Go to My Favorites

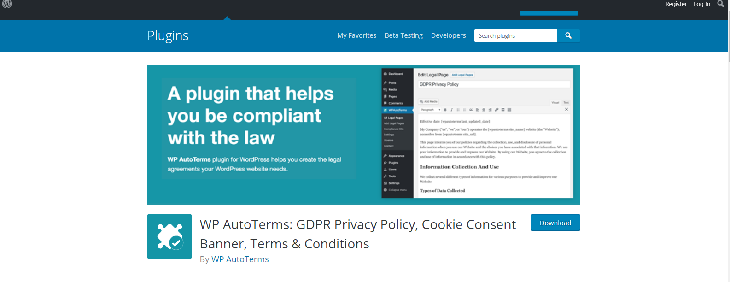coord(356,35)
